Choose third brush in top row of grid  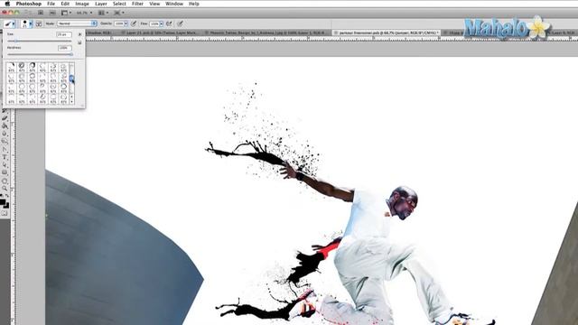tap(33, 67)
